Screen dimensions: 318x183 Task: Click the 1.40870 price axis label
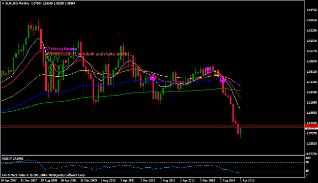[x=312, y=62]
